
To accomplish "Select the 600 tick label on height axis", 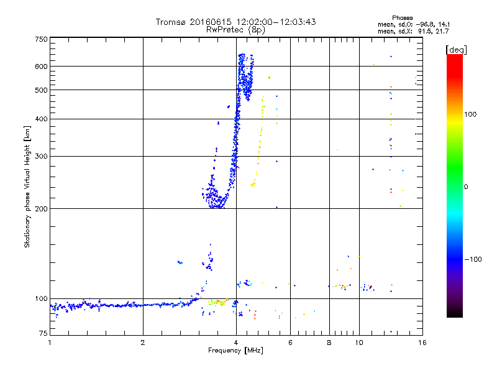I will (x=41, y=67).
